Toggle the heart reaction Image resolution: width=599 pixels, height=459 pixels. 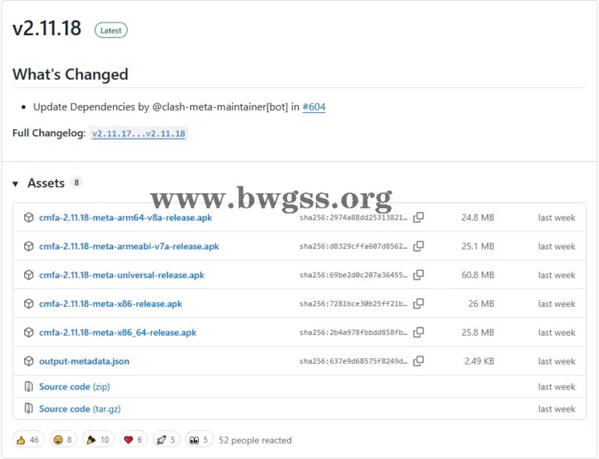coord(133,440)
